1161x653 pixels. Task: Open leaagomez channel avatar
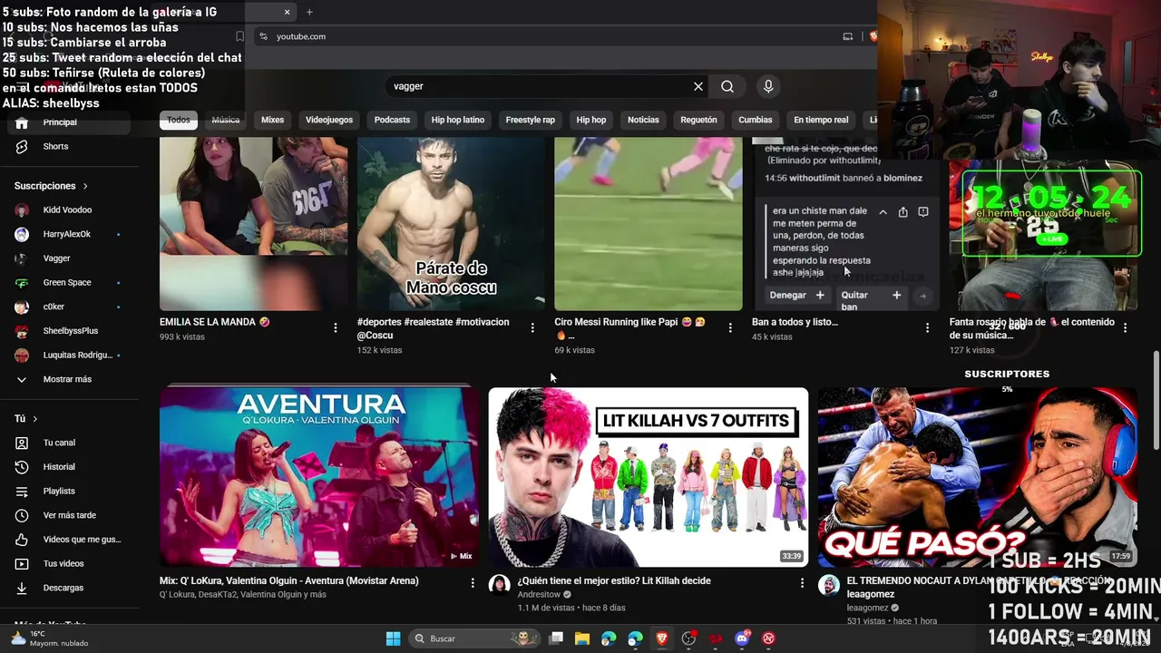point(829,585)
